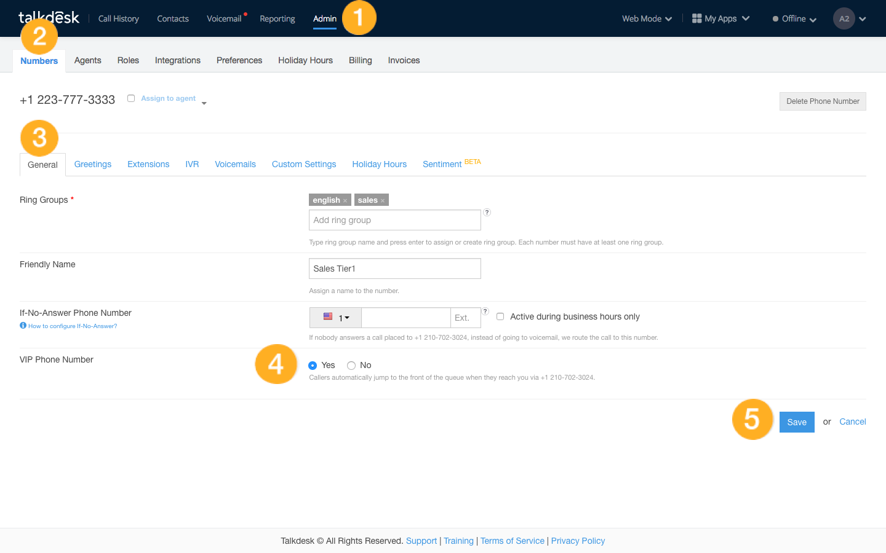This screenshot has height=553, width=886.
Task: Click the US flag country icon
Action: pos(328,317)
